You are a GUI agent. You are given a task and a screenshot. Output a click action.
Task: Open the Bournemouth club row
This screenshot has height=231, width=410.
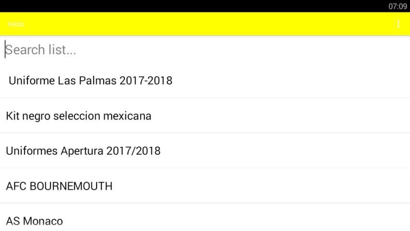[205, 186]
